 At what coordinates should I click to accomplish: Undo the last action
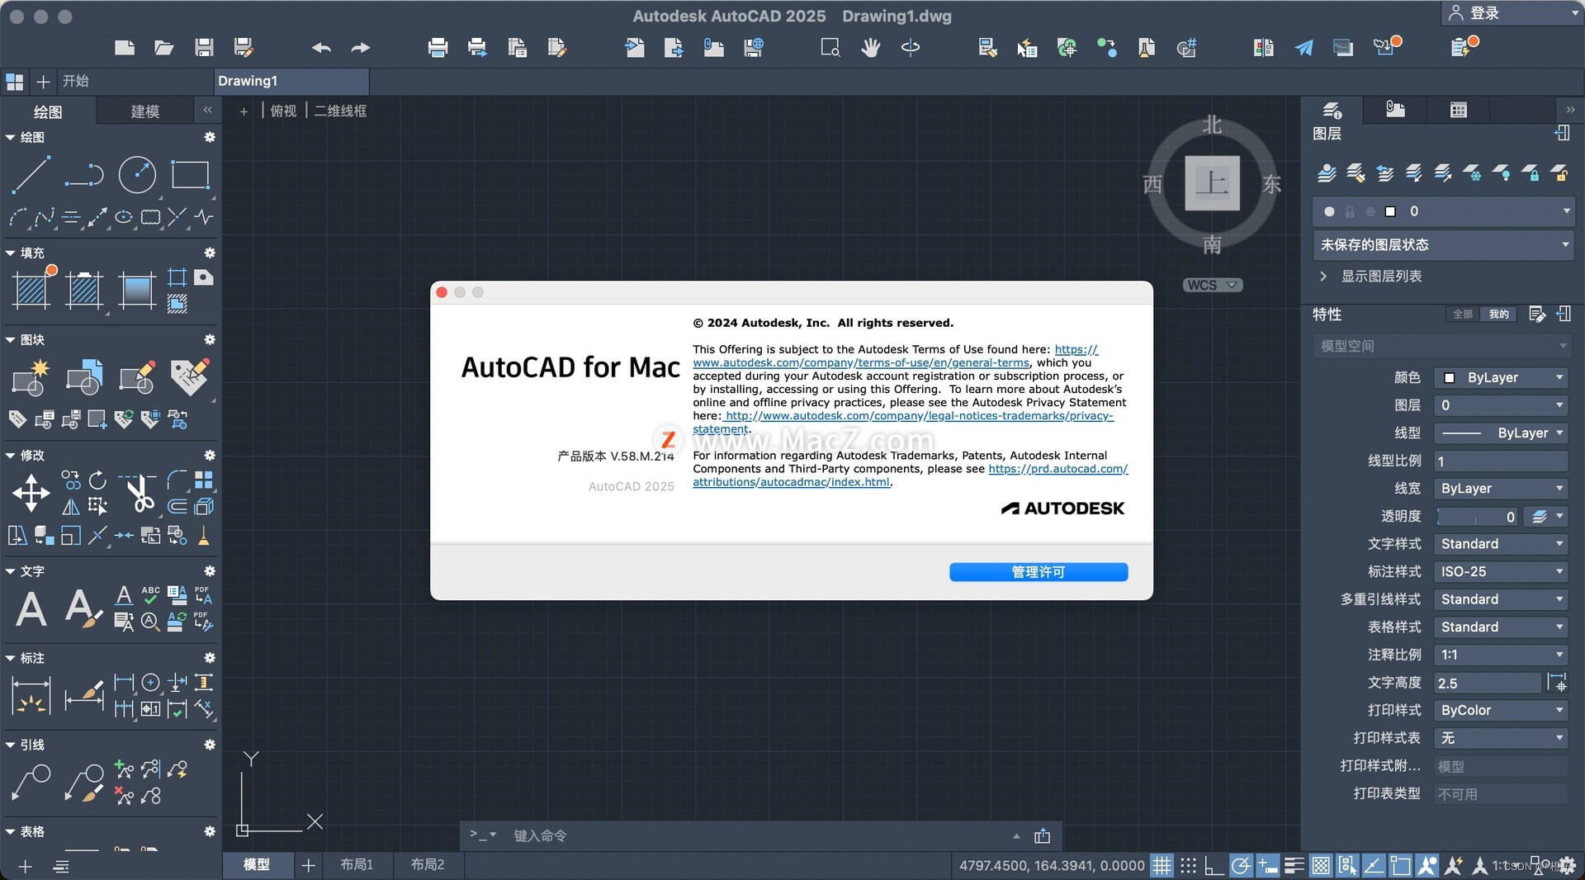click(321, 48)
